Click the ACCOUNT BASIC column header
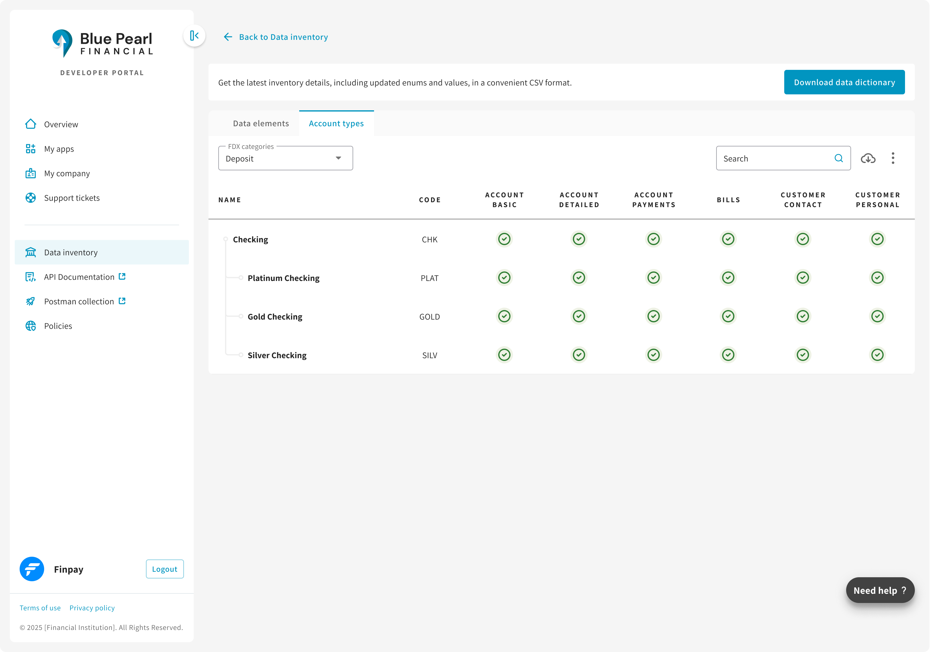The width and height of the screenshot is (932, 652). [x=505, y=200]
